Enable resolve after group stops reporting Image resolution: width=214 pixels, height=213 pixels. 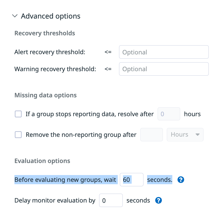coord(18,114)
